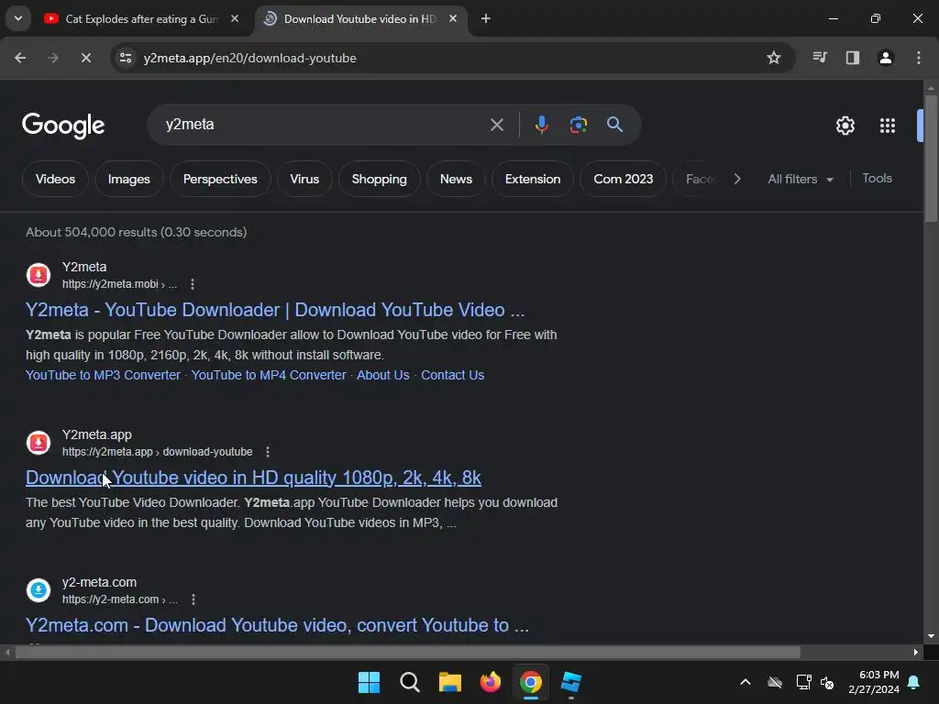Open YouTube to MP4 Converter sitelink
Screen dimensions: 939x704
[269, 375]
